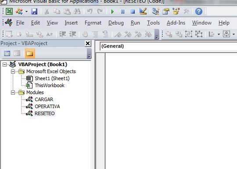Image resolution: width=237 pixels, height=169 pixels.
Task: Open the Window menu
Action: (x=202, y=23)
